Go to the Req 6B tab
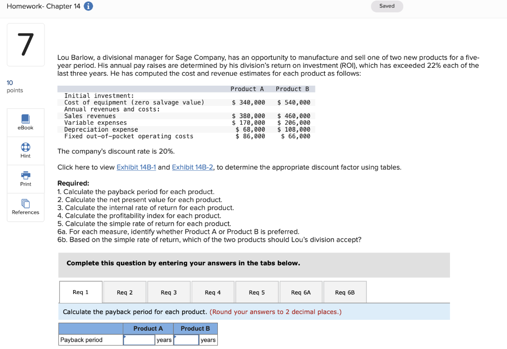This screenshot has width=507, height=349. 345,293
